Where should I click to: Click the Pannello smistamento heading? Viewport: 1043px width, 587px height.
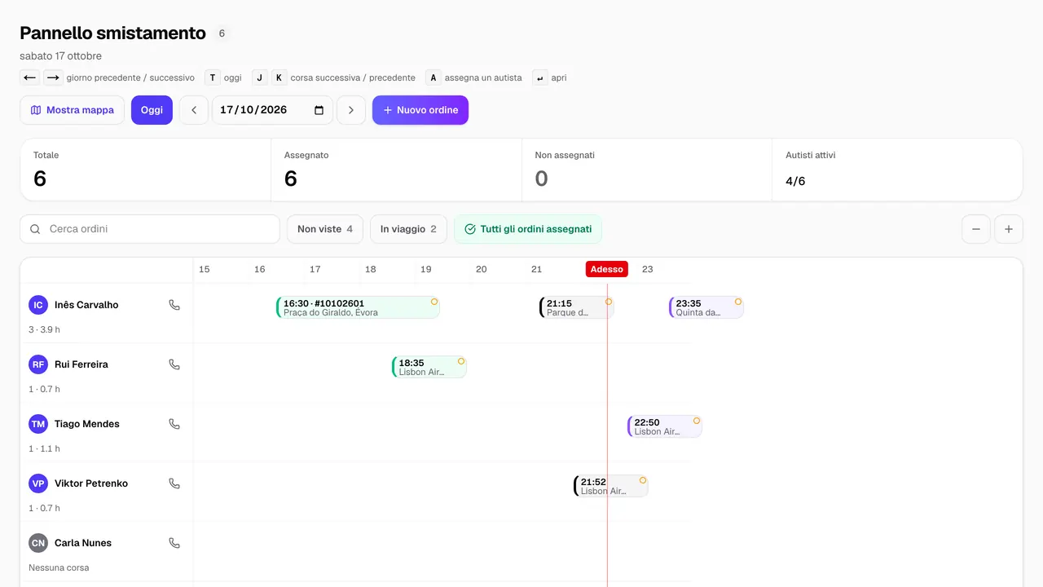(112, 33)
